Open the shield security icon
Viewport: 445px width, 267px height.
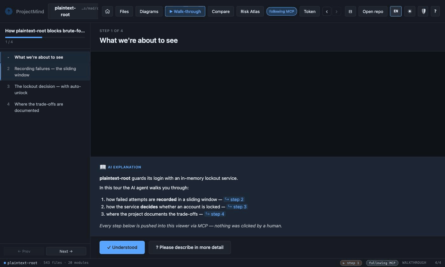[x=423, y=11]
